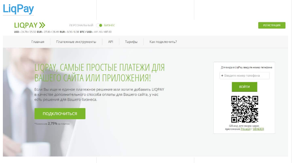Open the Тарифы menu item
Viewport: 292px width, 163px height.
point(131,42)
